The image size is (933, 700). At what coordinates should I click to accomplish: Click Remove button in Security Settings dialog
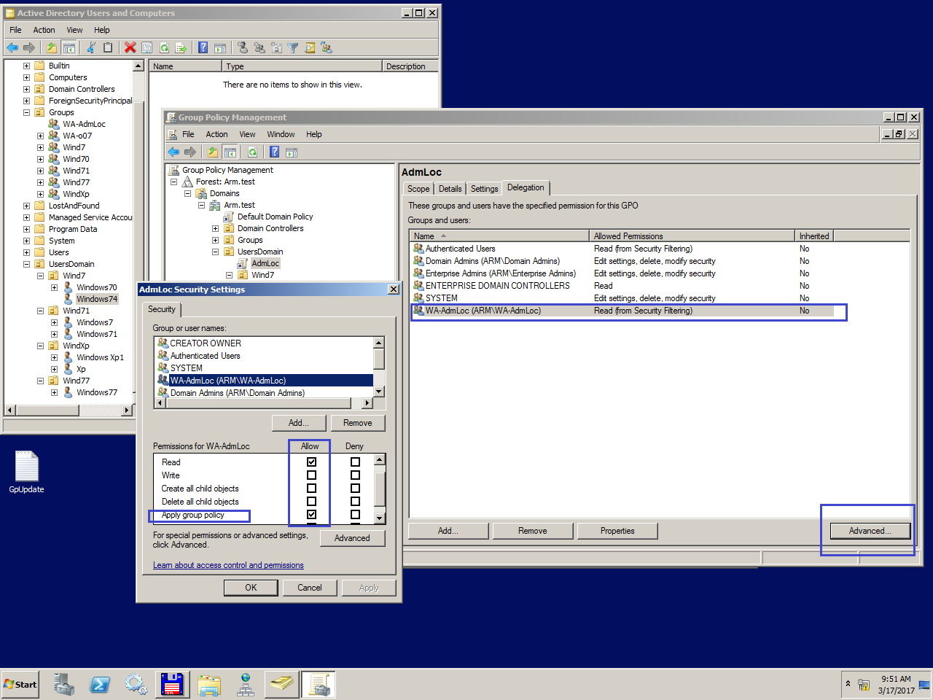[358, 423]
